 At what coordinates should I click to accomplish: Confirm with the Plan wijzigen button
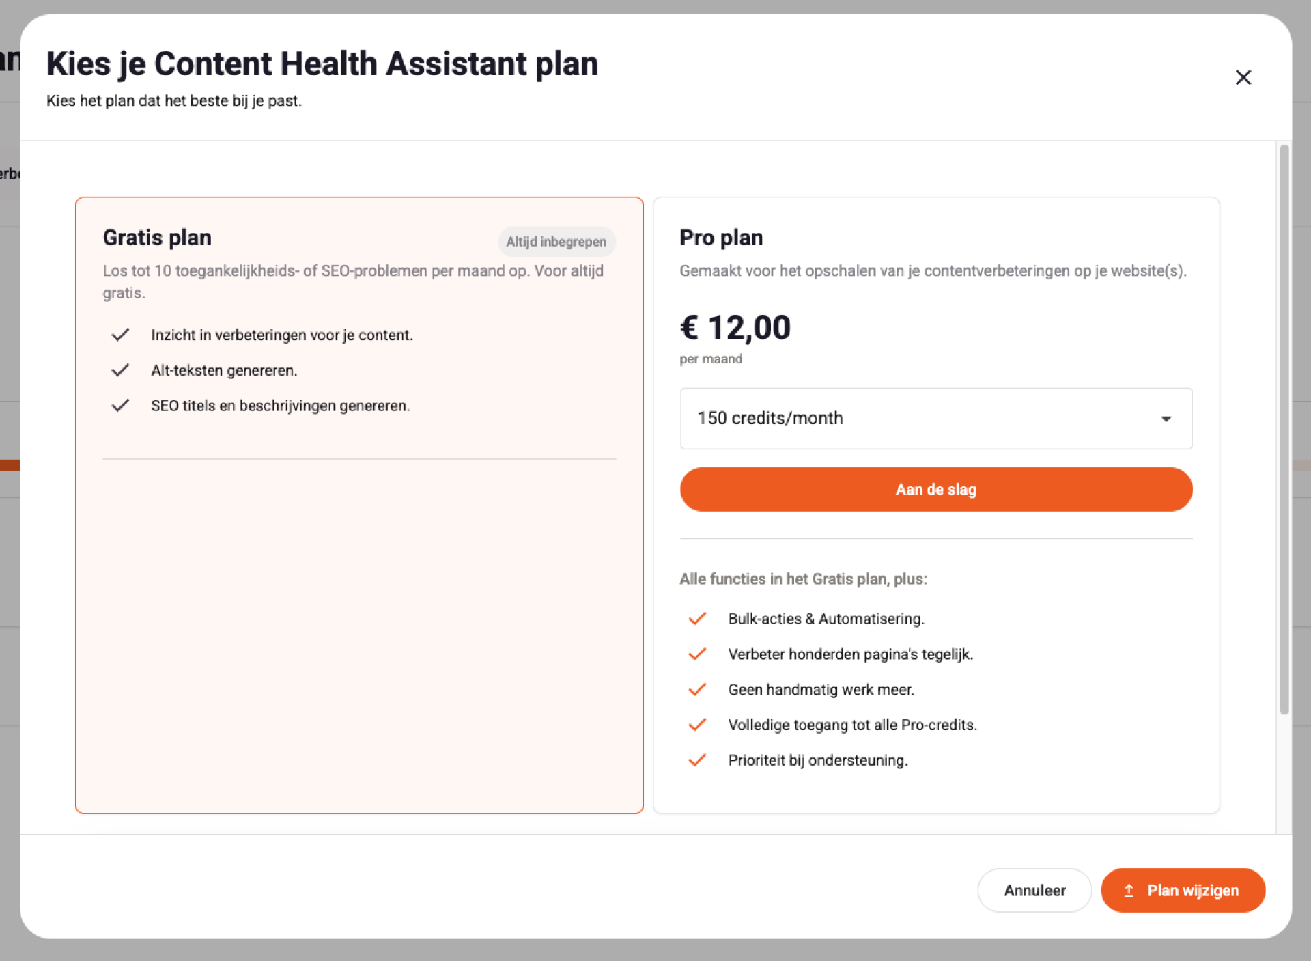pyautogui.click(x=1183, y=890)
